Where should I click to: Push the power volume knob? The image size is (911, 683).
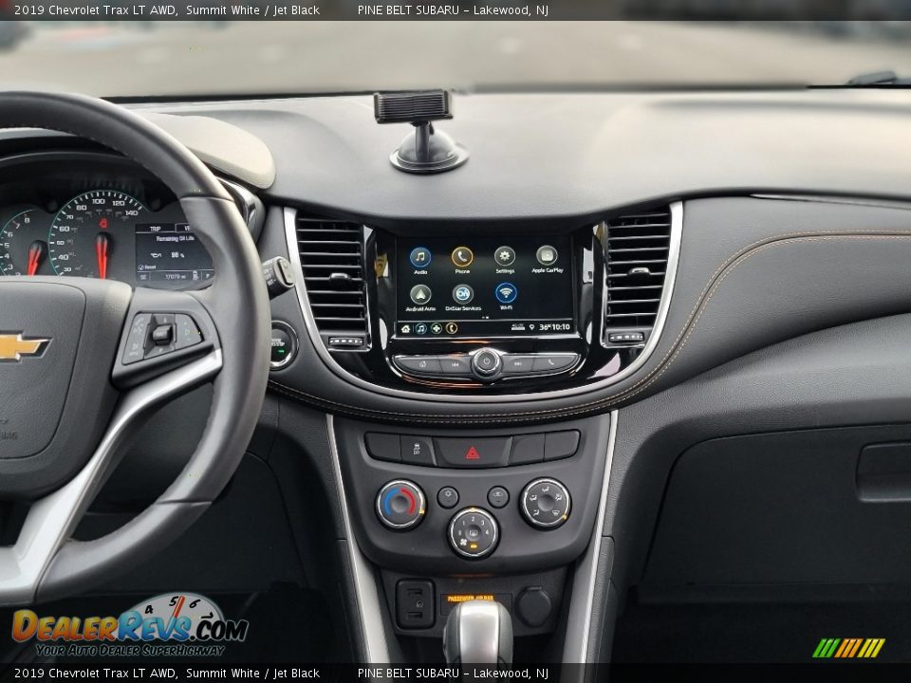point(486,363)
